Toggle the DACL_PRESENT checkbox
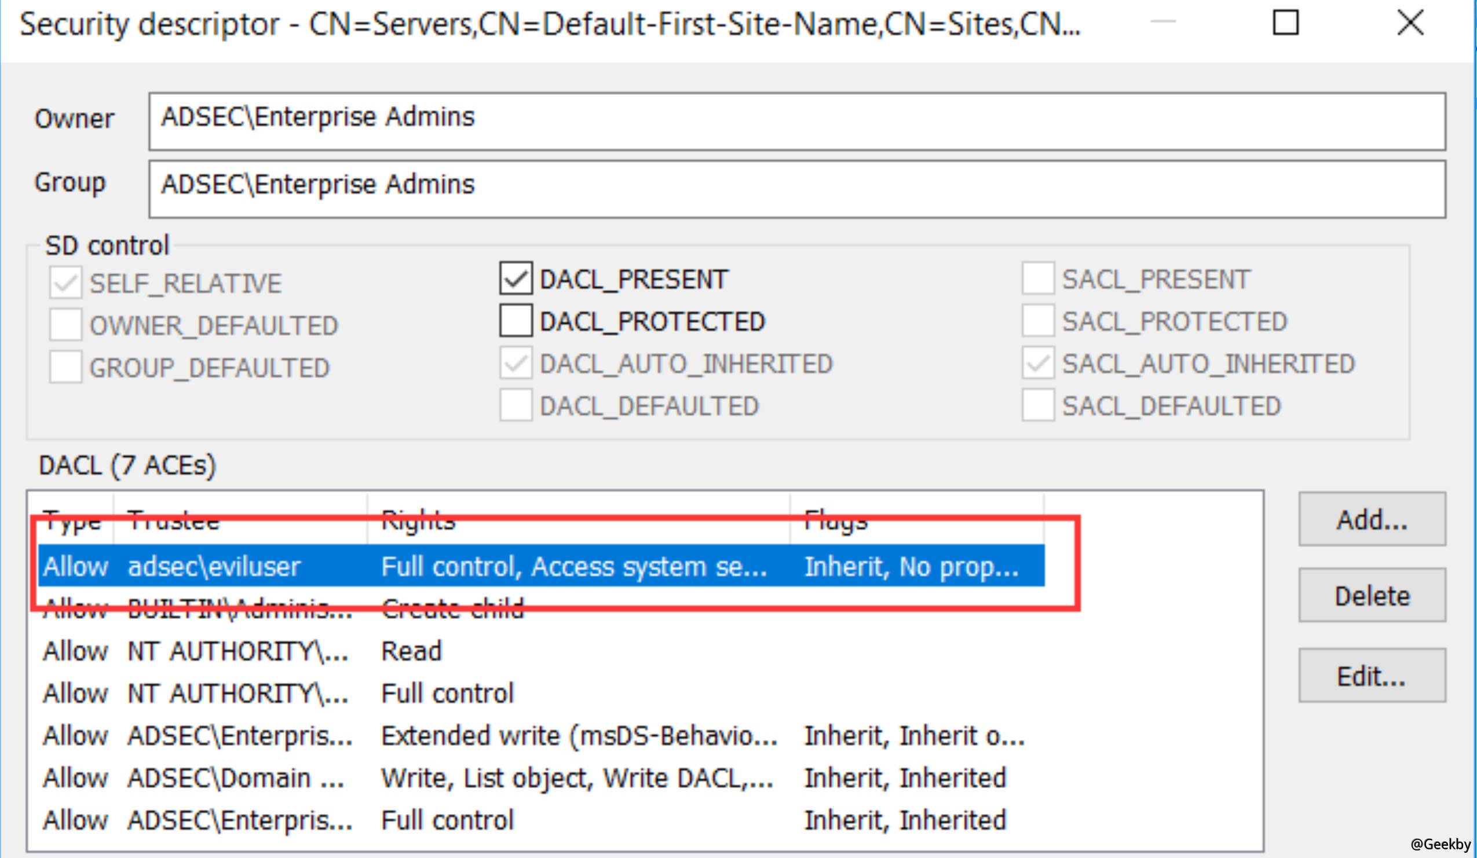Viewport: 1477px width, 858px height. pos(516,279)
